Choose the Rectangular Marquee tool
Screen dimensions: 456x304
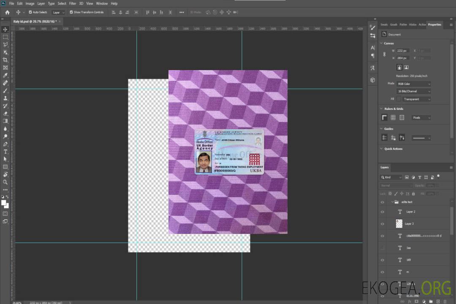(5, 37)
